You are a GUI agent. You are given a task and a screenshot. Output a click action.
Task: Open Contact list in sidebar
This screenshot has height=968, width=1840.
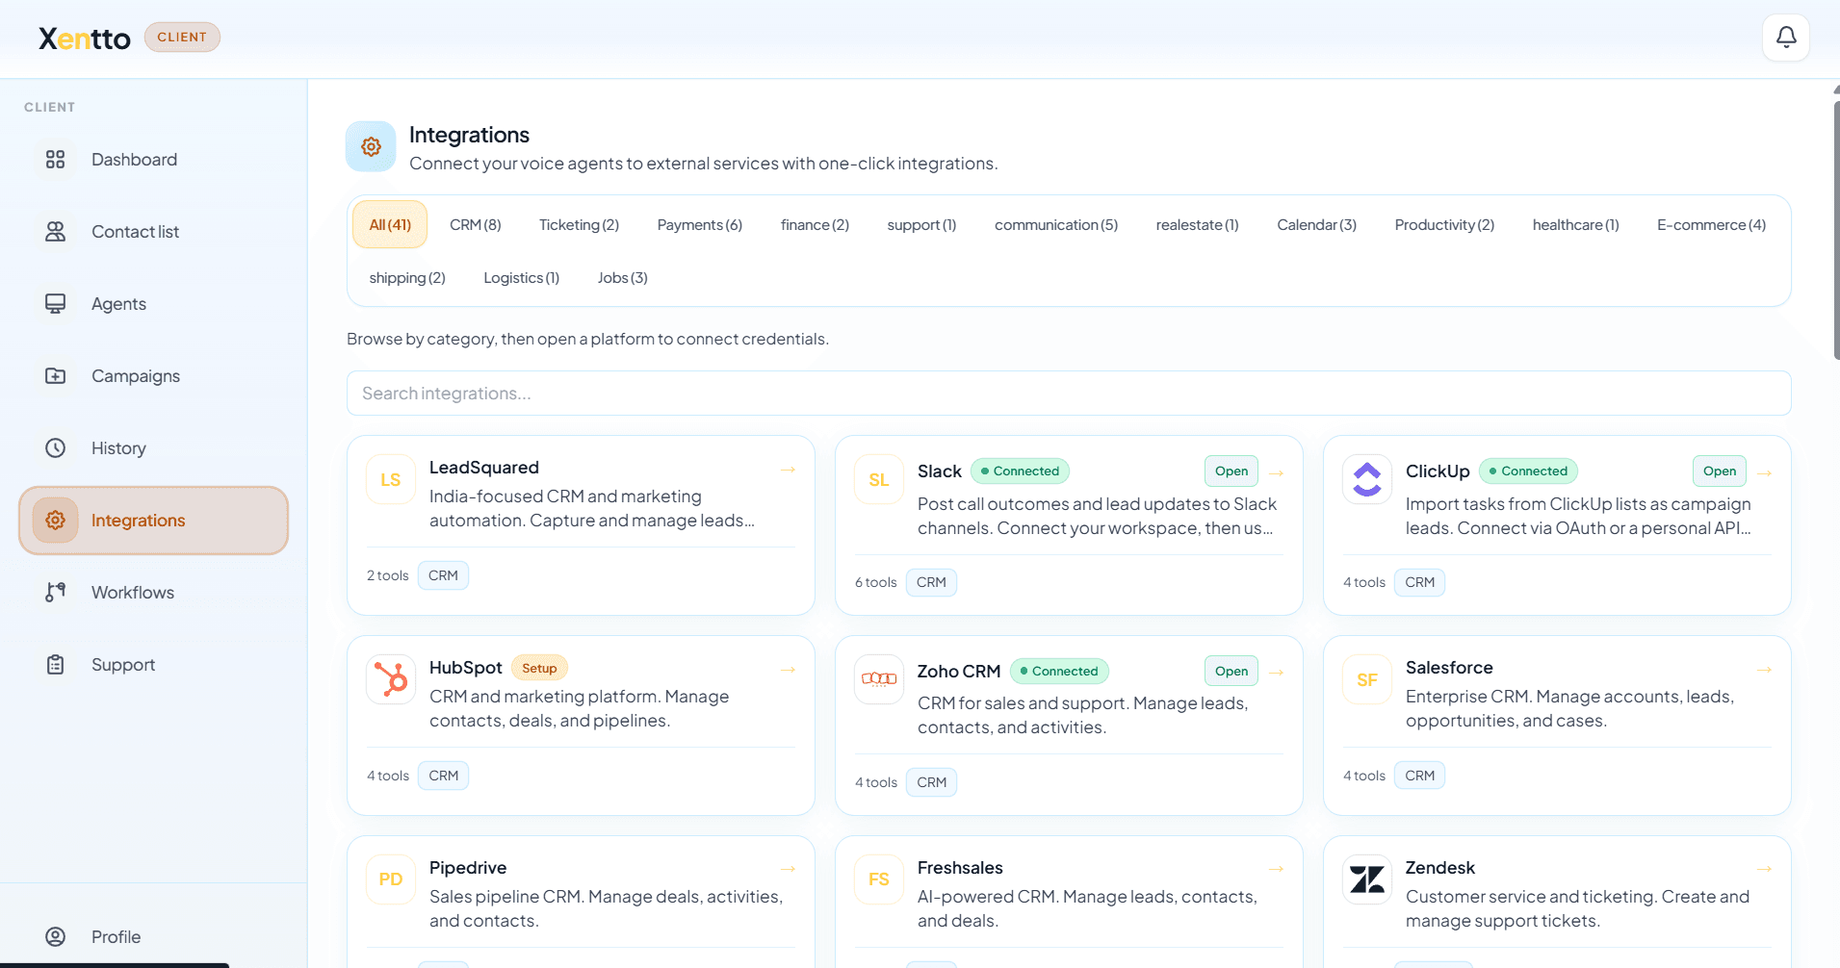coord(154,232)
